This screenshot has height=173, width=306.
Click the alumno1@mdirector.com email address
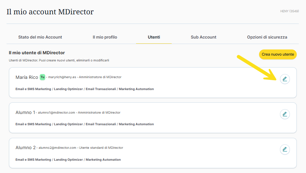point(56,113)
